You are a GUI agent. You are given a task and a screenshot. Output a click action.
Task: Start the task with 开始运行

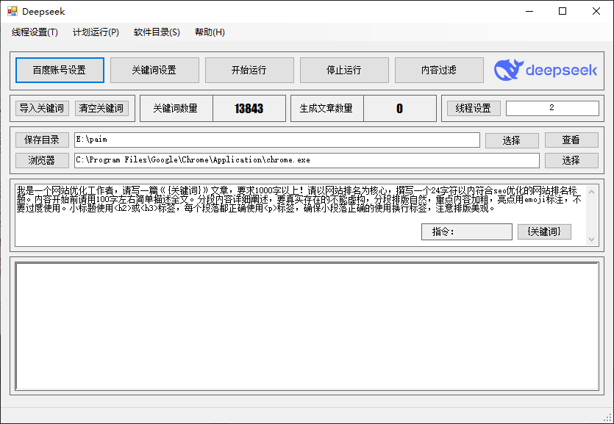point(249,71)
